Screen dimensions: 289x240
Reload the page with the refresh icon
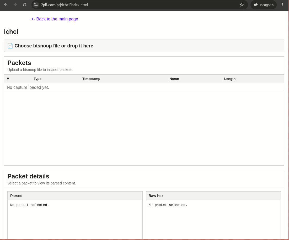[x=24, y=5]
